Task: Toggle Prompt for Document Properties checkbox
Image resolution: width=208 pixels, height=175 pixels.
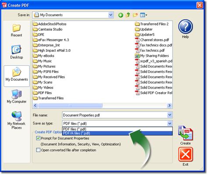Action: (x=38, y=138)
